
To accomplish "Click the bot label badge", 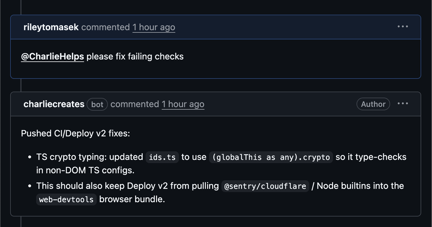I will coord(97,104).
